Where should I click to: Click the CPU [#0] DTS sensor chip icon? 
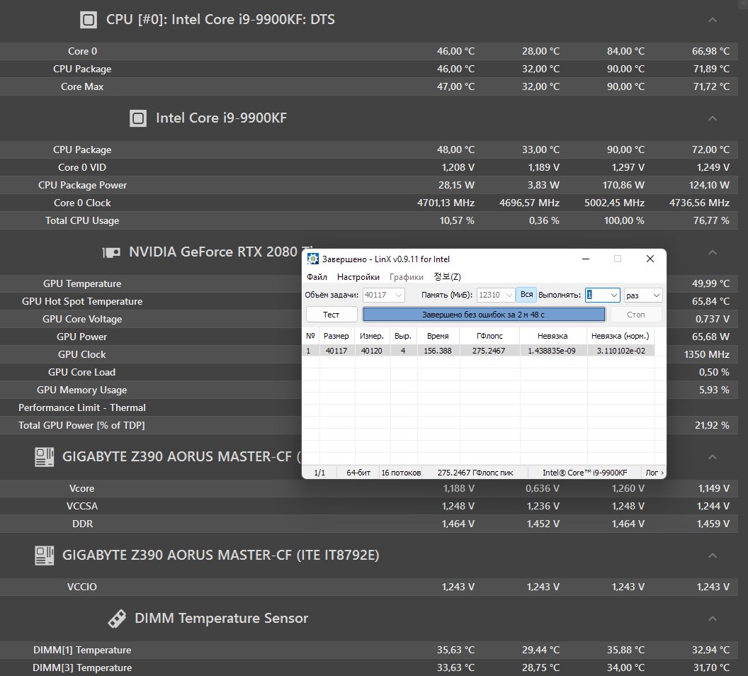pos(89,20)
